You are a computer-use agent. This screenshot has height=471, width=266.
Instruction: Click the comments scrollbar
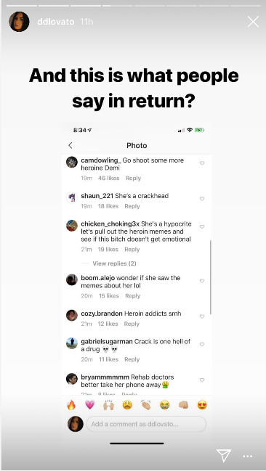point(210,277)
